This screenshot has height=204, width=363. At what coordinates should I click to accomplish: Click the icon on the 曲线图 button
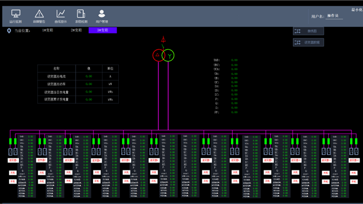coord(297,31)
